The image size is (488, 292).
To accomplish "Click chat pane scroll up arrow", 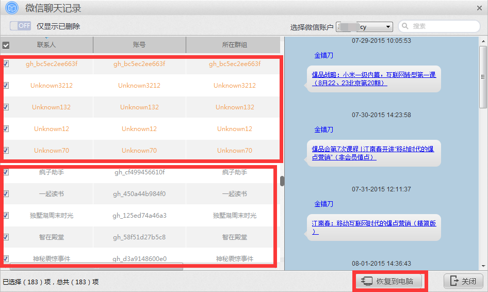I will pos(483,41).
